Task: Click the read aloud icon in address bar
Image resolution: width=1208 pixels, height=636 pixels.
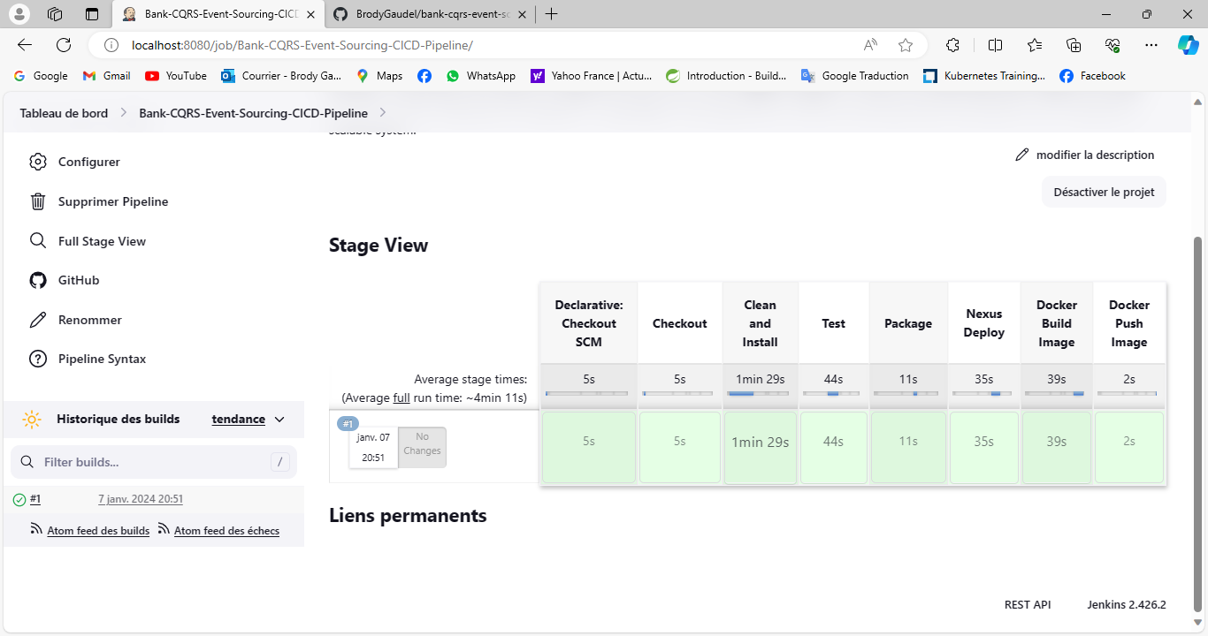Action: click(x=871, y=45)
